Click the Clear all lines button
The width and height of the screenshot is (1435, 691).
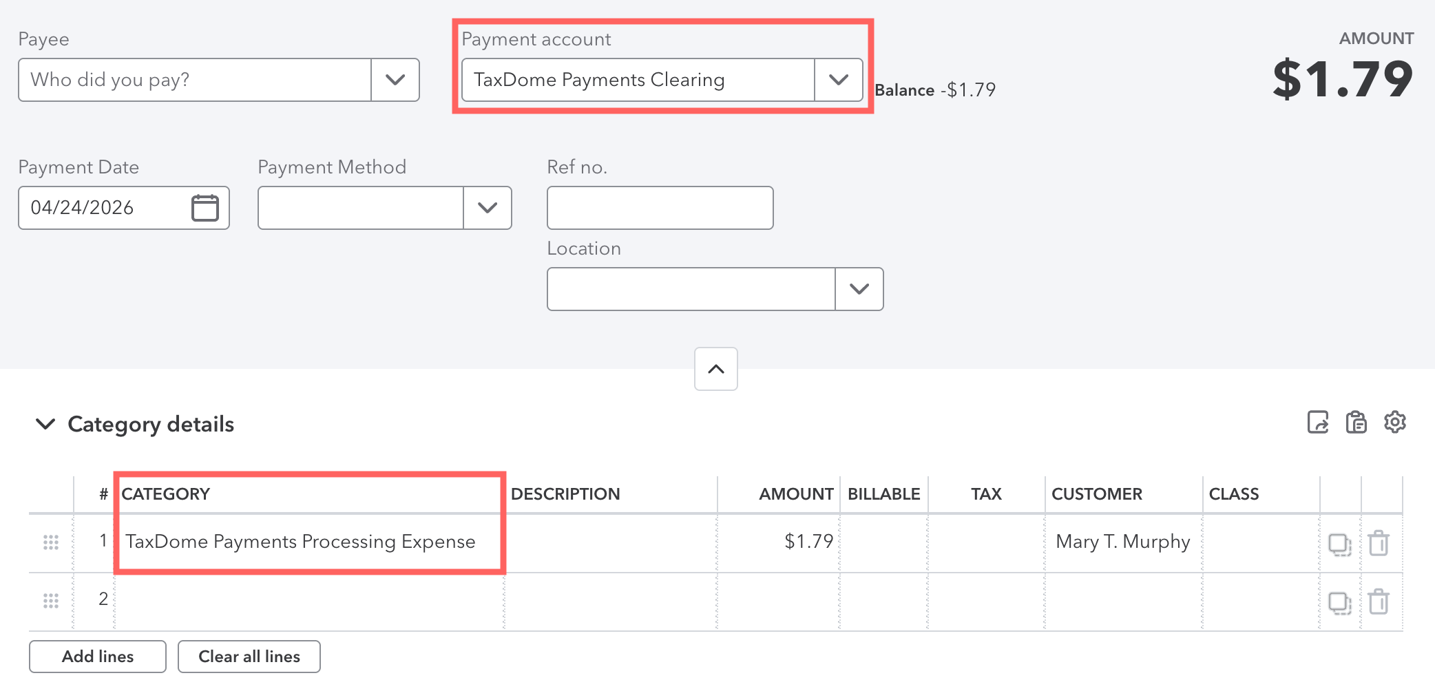[249, 657]
